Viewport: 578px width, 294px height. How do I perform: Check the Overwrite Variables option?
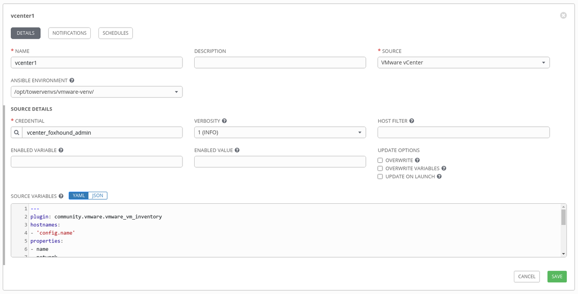click(x=380, y=168)
